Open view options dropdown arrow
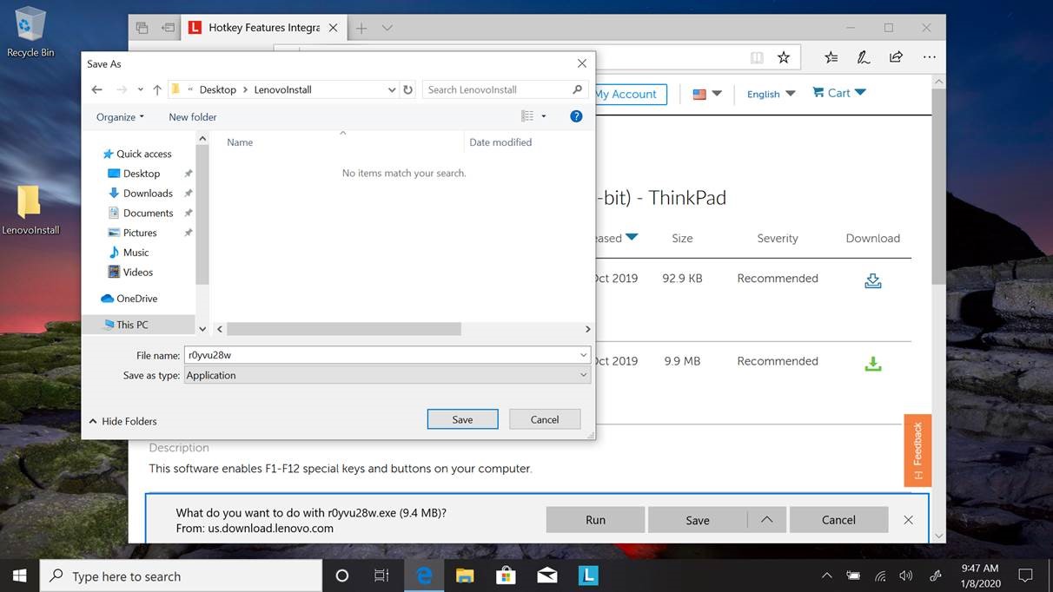 [544, 116]
